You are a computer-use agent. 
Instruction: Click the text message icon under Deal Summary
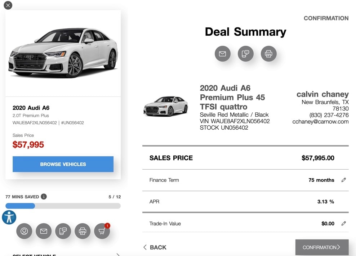coord(245,54)
